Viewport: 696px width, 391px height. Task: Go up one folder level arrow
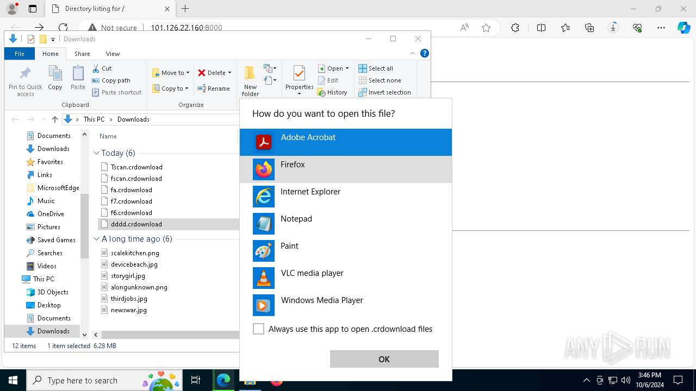click(x=54, y=119)
